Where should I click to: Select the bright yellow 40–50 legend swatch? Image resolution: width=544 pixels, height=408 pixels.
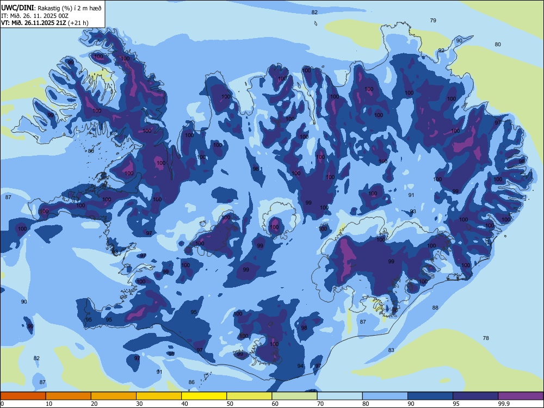click(204, 396)
